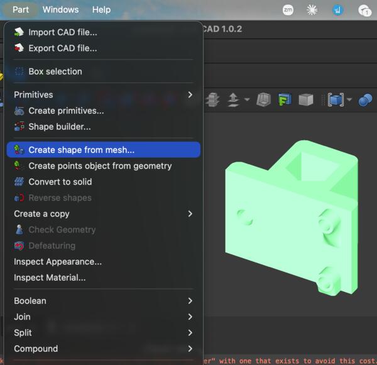Image resolution: width=377 pixels, height=365 pixels.
Task: Open the Help menu
Action: [101, 9]
